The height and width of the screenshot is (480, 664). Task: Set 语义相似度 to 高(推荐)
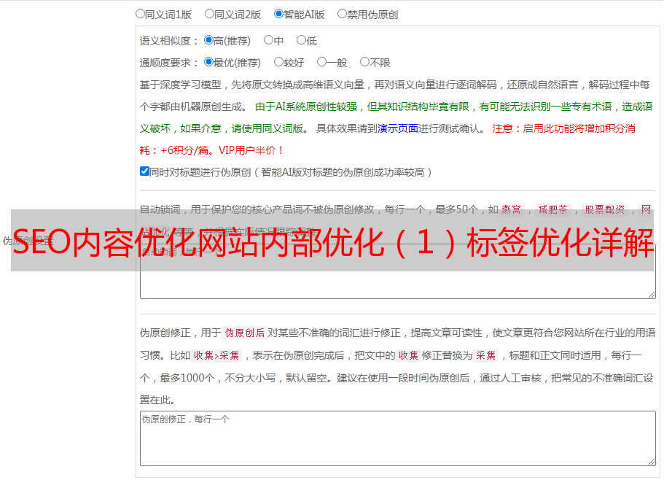[x=208, y=40]
